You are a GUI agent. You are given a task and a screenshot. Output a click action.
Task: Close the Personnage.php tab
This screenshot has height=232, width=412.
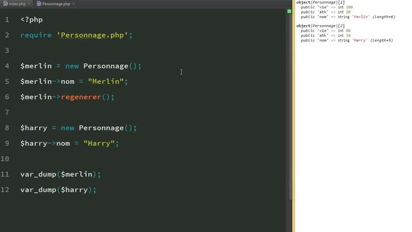click(73, 4)
